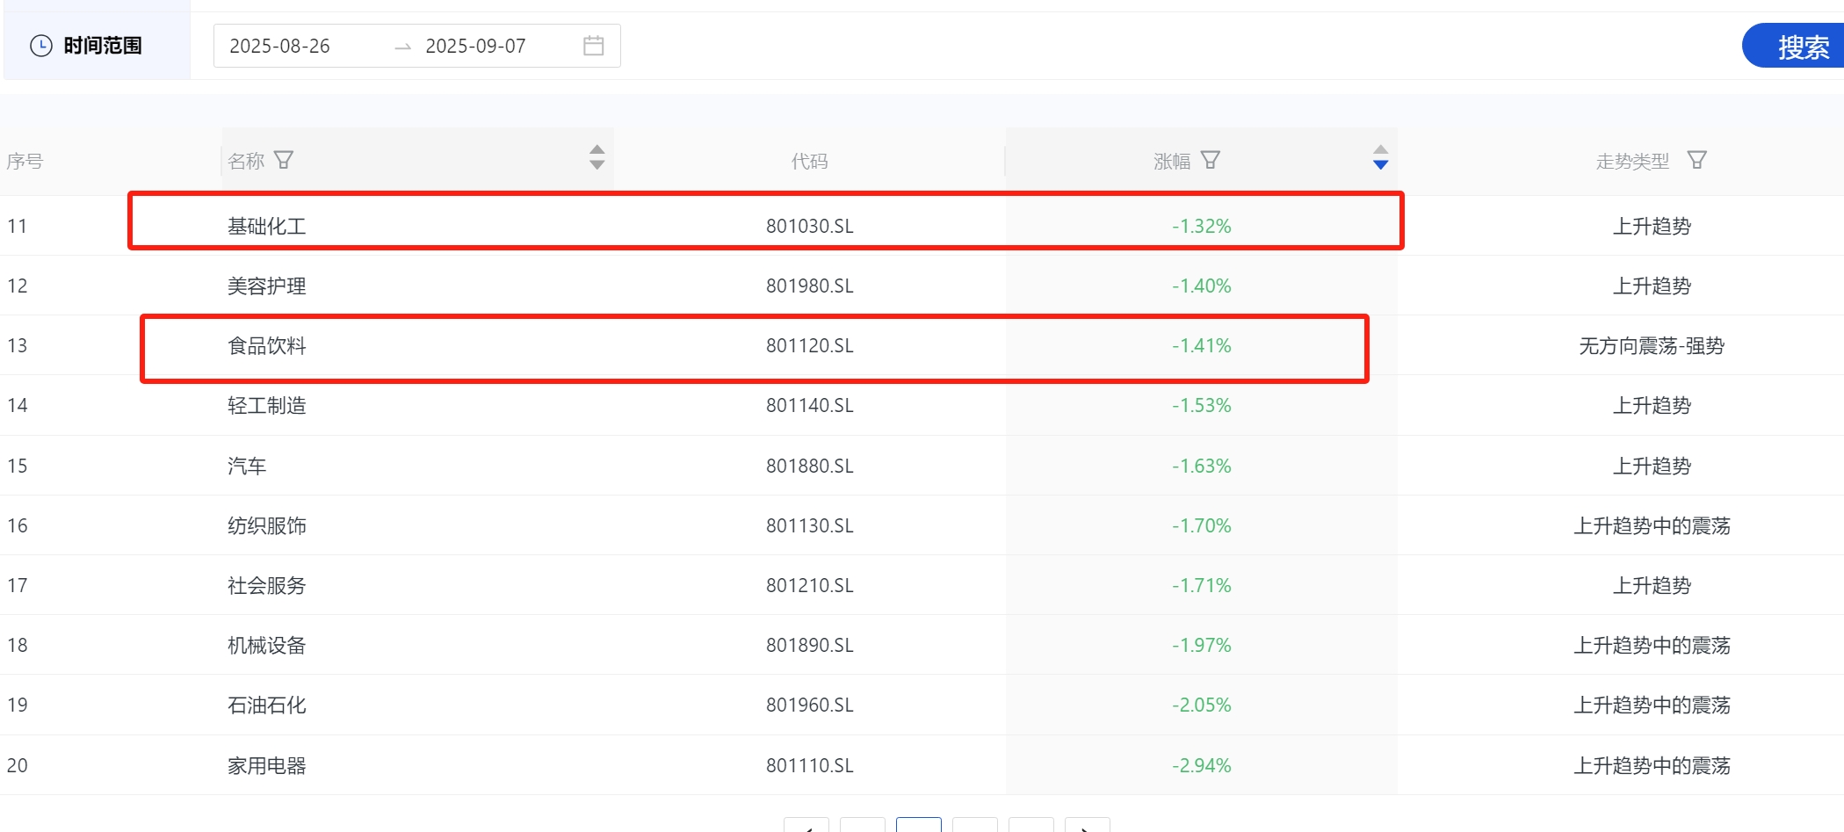Image resolution: width=1844 pixels, height=832 pixels.
Task: Select the 家用电器 row name
Action: coord(266,766)
